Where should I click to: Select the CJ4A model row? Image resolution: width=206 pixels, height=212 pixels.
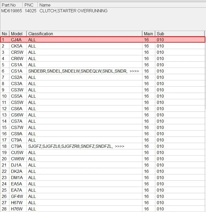(x=103, y=40)
